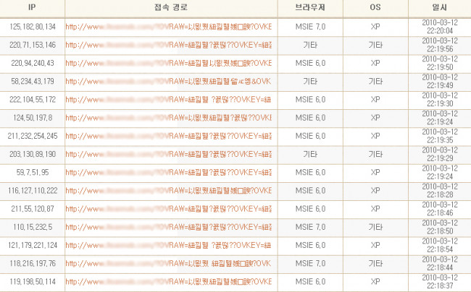Image resolution: width=471 pixels, height=292 pixels.
Task: Click the 일시 column header
Action: 439,7
